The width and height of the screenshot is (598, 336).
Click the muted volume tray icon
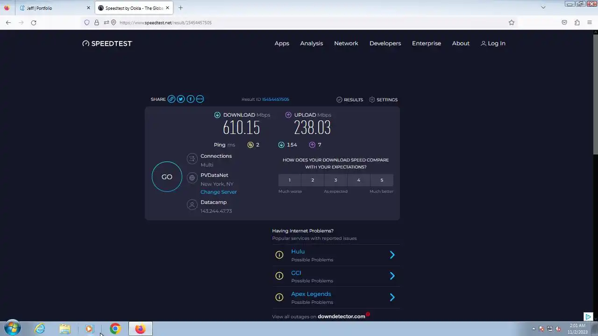(558, 329)
